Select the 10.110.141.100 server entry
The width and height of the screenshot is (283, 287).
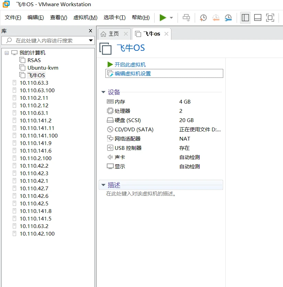coord(39,136)
